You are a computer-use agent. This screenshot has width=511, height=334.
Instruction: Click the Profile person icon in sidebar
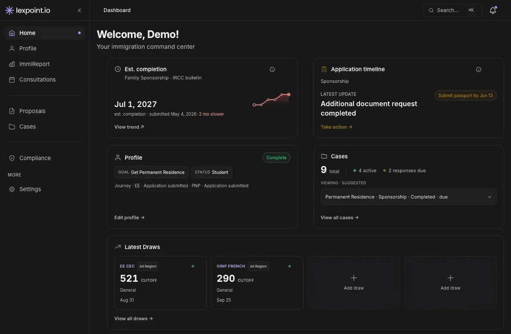(x=12, y=49)
